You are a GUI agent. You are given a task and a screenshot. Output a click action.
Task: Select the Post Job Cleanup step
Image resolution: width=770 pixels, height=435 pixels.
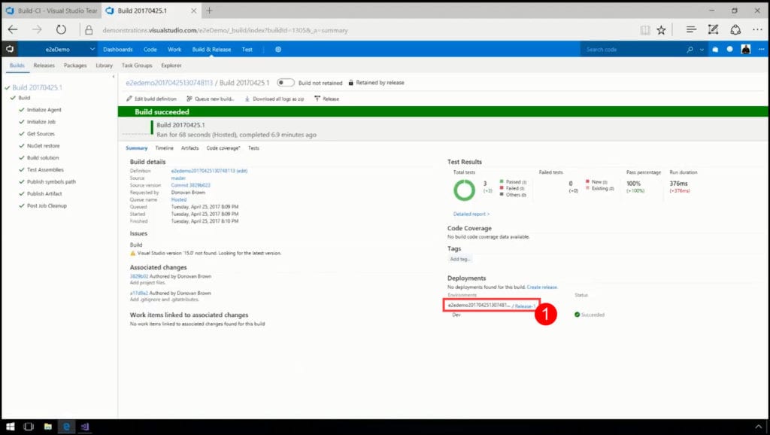click(47, 206)
